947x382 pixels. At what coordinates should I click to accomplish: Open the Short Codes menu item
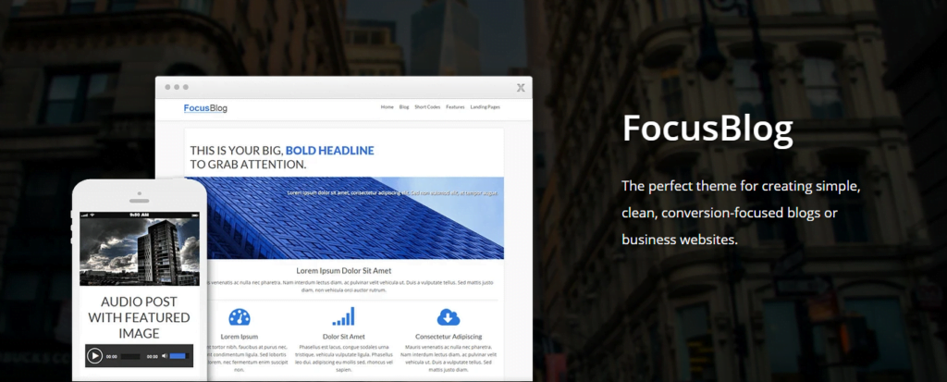[x=427, y=107]
